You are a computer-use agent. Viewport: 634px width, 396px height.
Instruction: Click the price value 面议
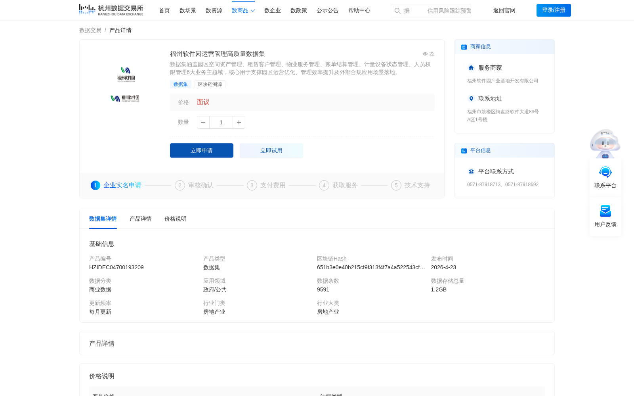tap(203, 102)
